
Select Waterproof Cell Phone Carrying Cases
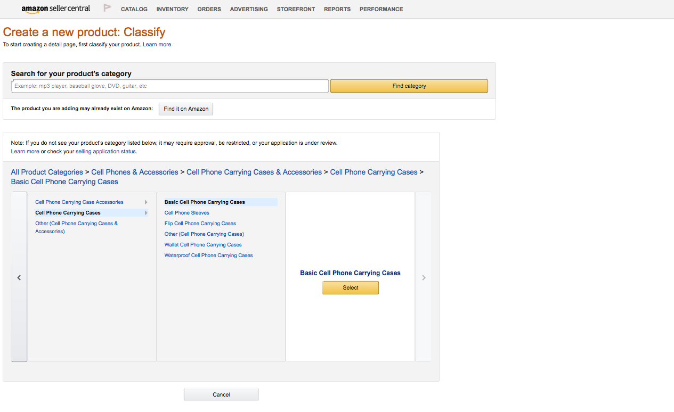[x=208, y=255]
